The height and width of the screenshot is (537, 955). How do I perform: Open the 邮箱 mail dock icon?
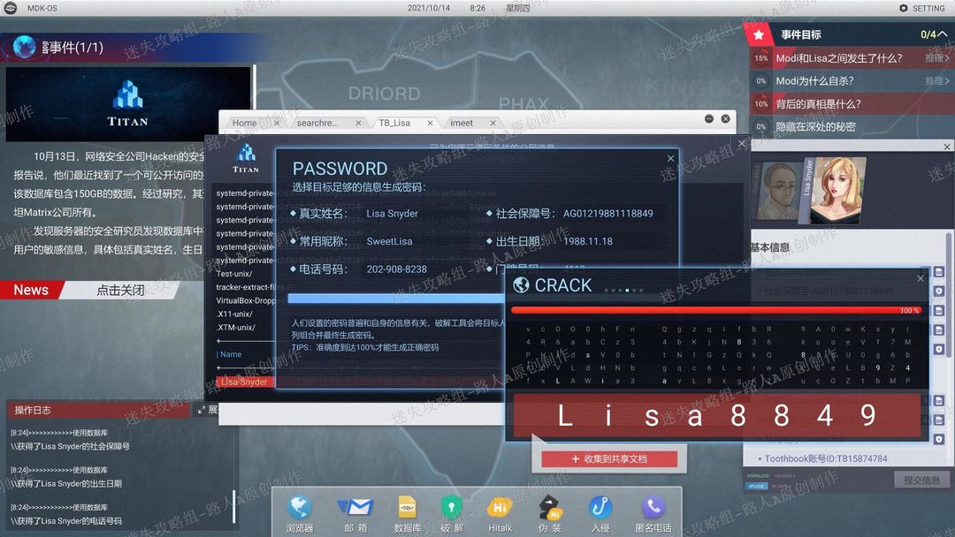[x=355, y=512]
